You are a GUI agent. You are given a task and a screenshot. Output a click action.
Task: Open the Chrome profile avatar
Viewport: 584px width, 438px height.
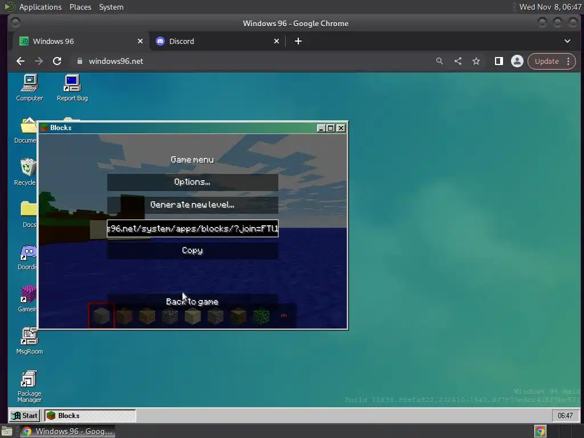tap(517, 61)
